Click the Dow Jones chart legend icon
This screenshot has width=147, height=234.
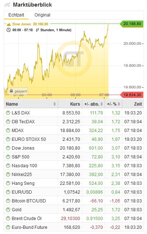[9, 24]
